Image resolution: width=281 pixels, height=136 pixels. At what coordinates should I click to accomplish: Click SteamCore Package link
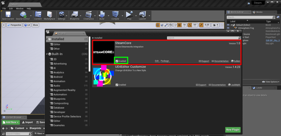pos(165,61)
